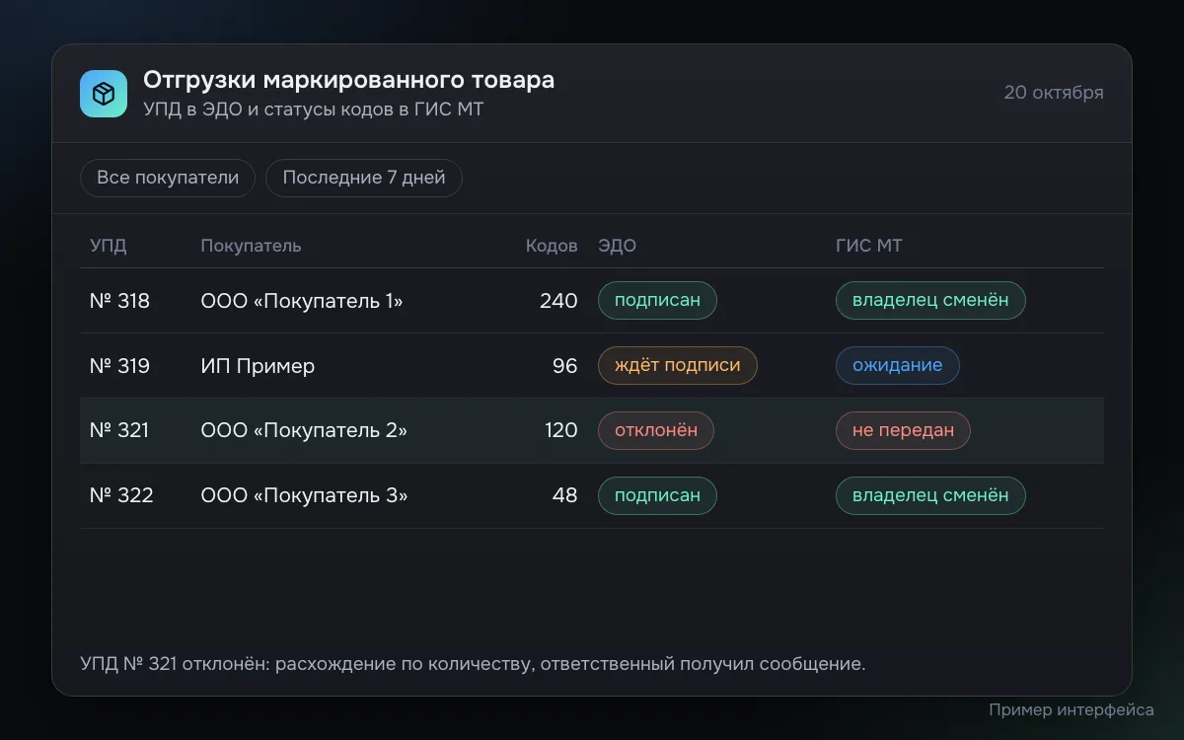1184x740 pixels.
Task: Click the "подписан" badge for № 322
Action: pos(657,495)
